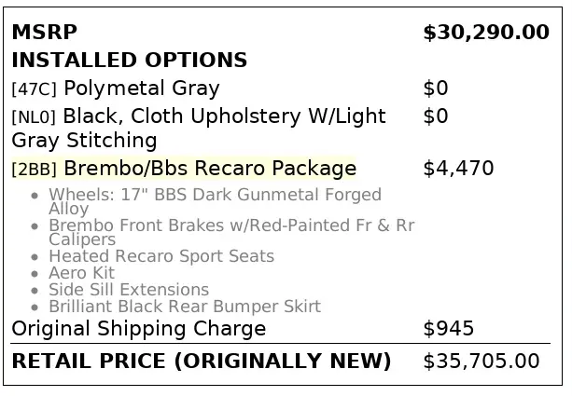The height and width of the screenshot is (396, 572).
Task: Click the [2BB] option code
Action: click(x=34, y=170)
